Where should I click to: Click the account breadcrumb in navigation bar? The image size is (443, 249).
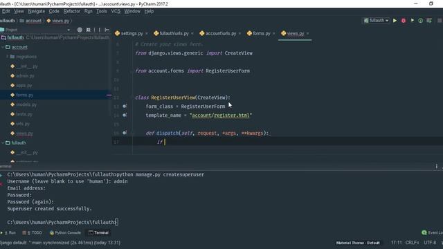(30, 21)
